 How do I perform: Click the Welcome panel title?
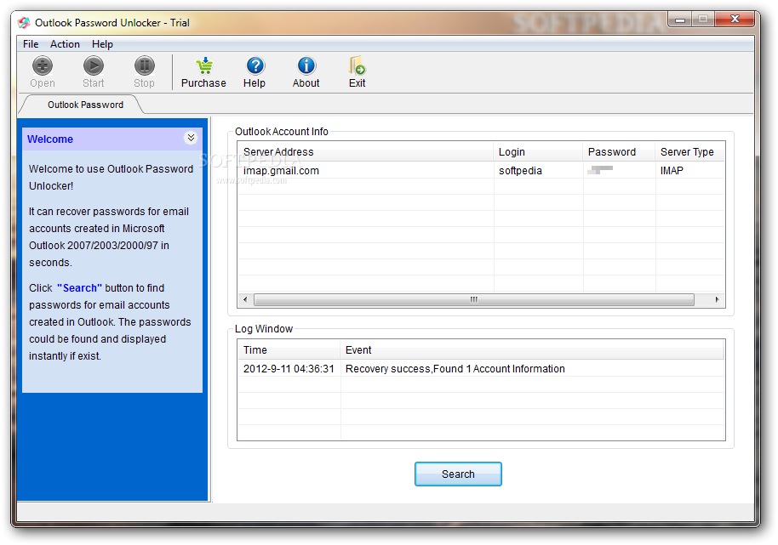50,139
